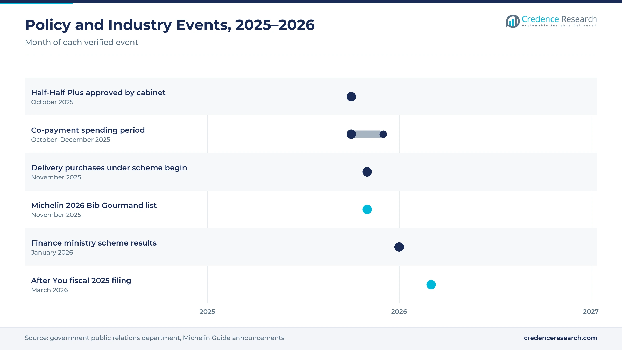The width and height of the screenshot is (622, 350).
Task: Select 'Finance ministry scheme results' text
Action: [x=94, y=243]
